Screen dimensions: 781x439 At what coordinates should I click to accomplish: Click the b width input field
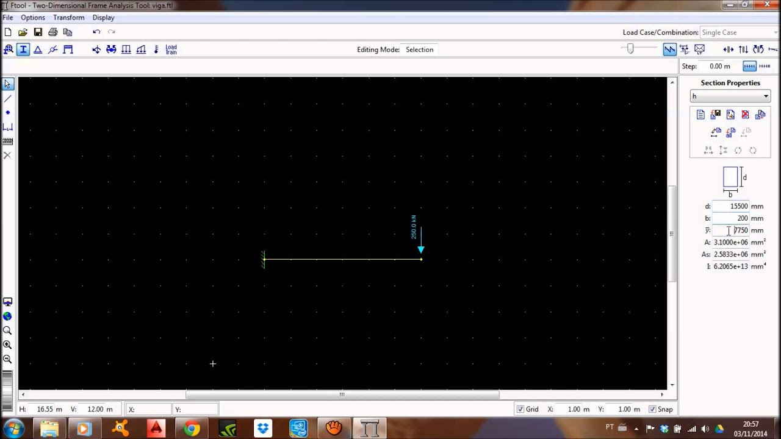coord(730,218)
